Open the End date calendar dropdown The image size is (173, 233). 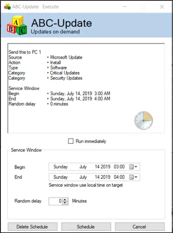coord(133,177)
